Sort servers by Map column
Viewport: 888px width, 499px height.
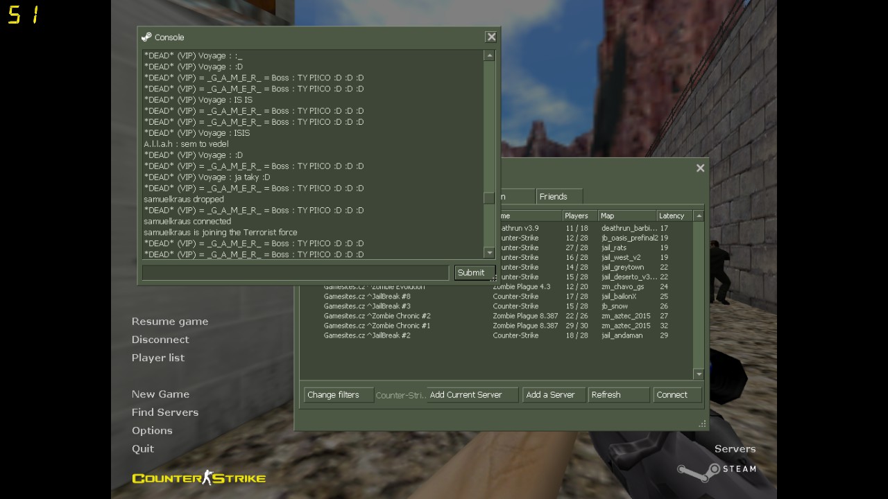[x=627, y=216]
